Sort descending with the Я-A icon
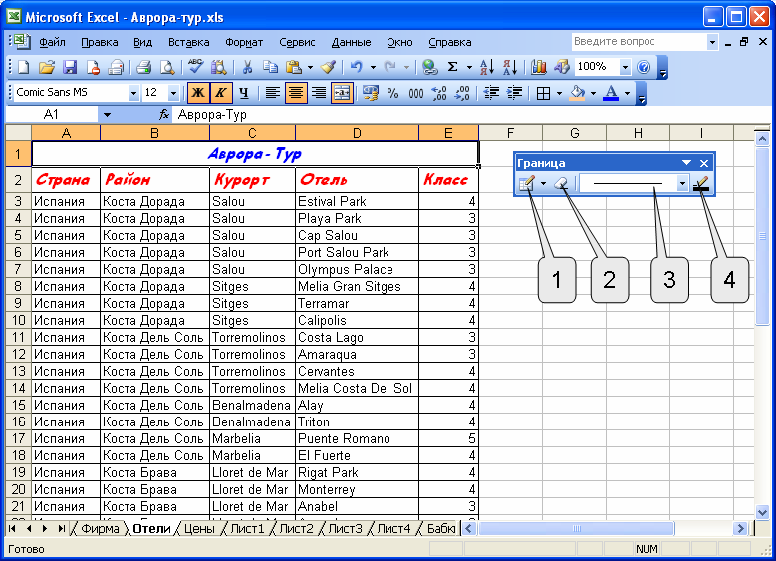Image resolution: width=776 pixels, height=561 pixels. pos(510,67)
